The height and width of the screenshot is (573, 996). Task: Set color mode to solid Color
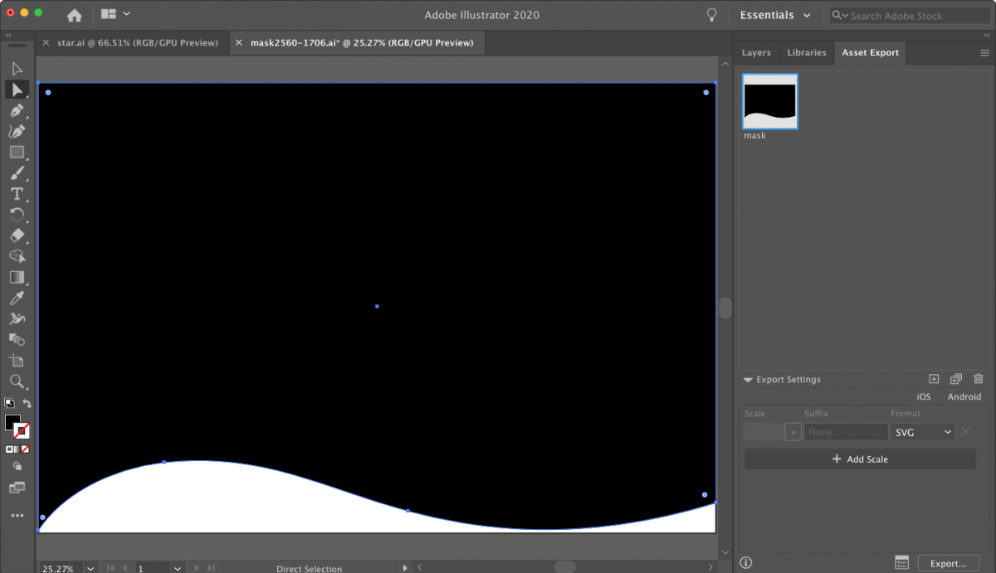click(x=9, y=449)
